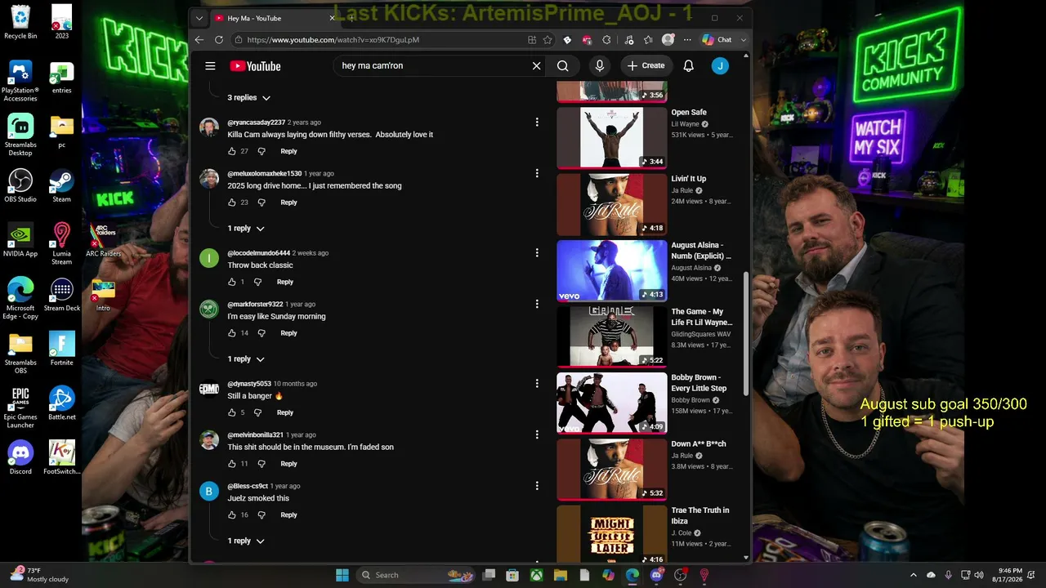Open 'Livin' It Up' video link
1046x588 pixels.
pyautogui.click(x=689, y=179)
